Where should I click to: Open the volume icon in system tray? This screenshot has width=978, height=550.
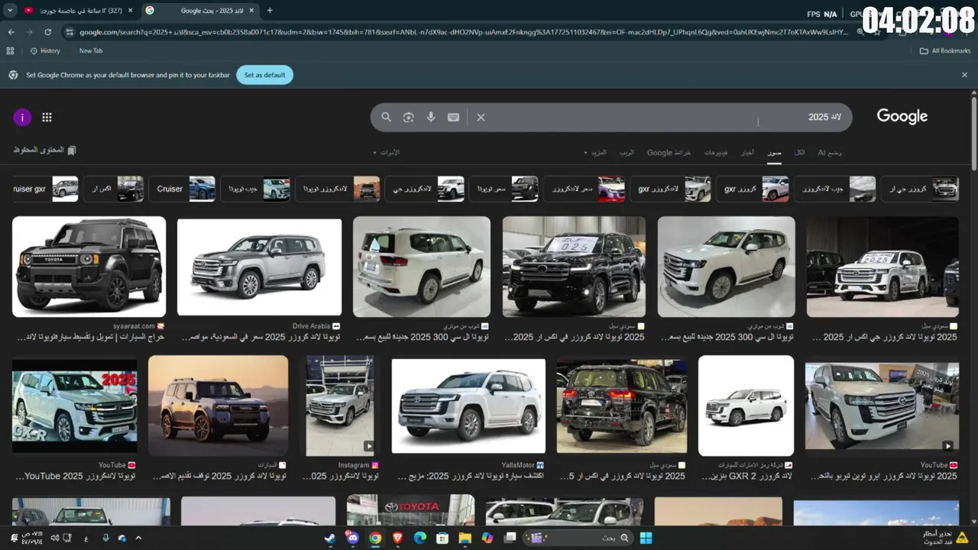click(55, 538)
